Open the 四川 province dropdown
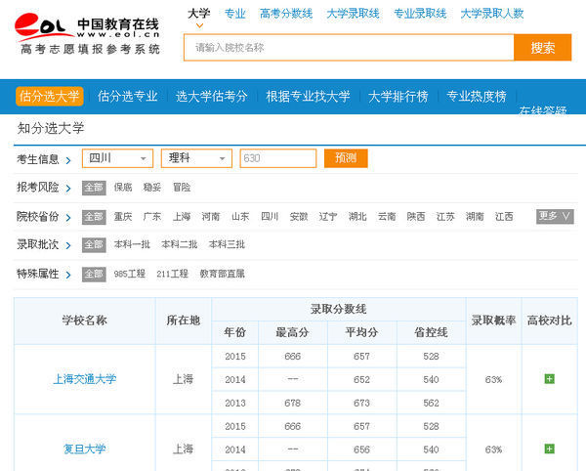The height and width of the screenshot is (471, 586). point(117,158)
